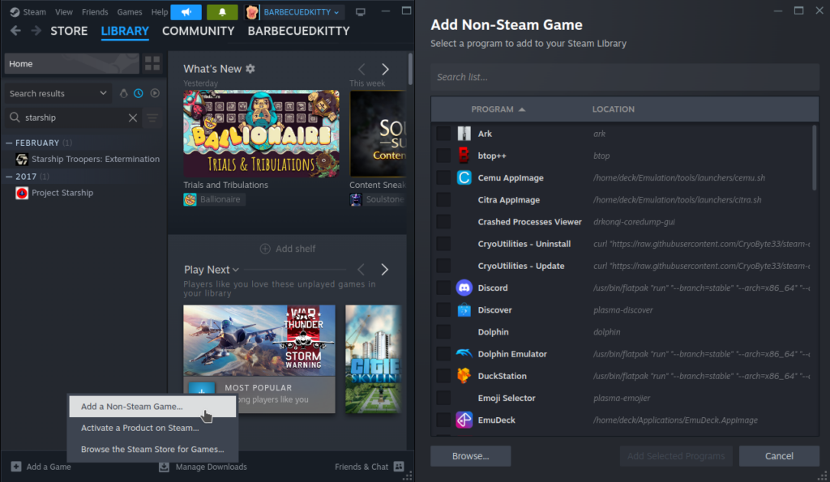Image resolution: width=830 pixels, height=482 pixels.
Task: Open the COMMUNITY tab
Action: 199,31
